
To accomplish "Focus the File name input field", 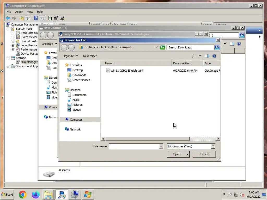I will 134,146.
